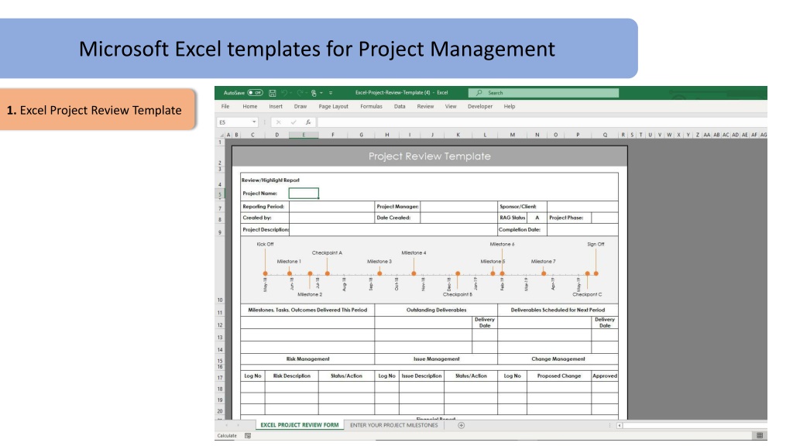793x446 pixels.
Task: Click the Undo arrow icon
Action: (284, 93)
